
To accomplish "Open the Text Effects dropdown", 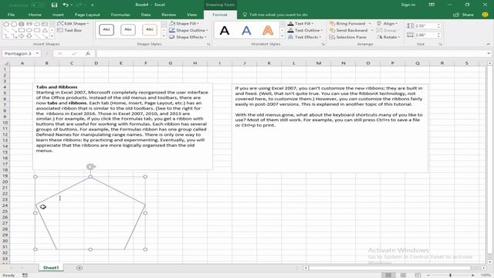I will point(304,37).
